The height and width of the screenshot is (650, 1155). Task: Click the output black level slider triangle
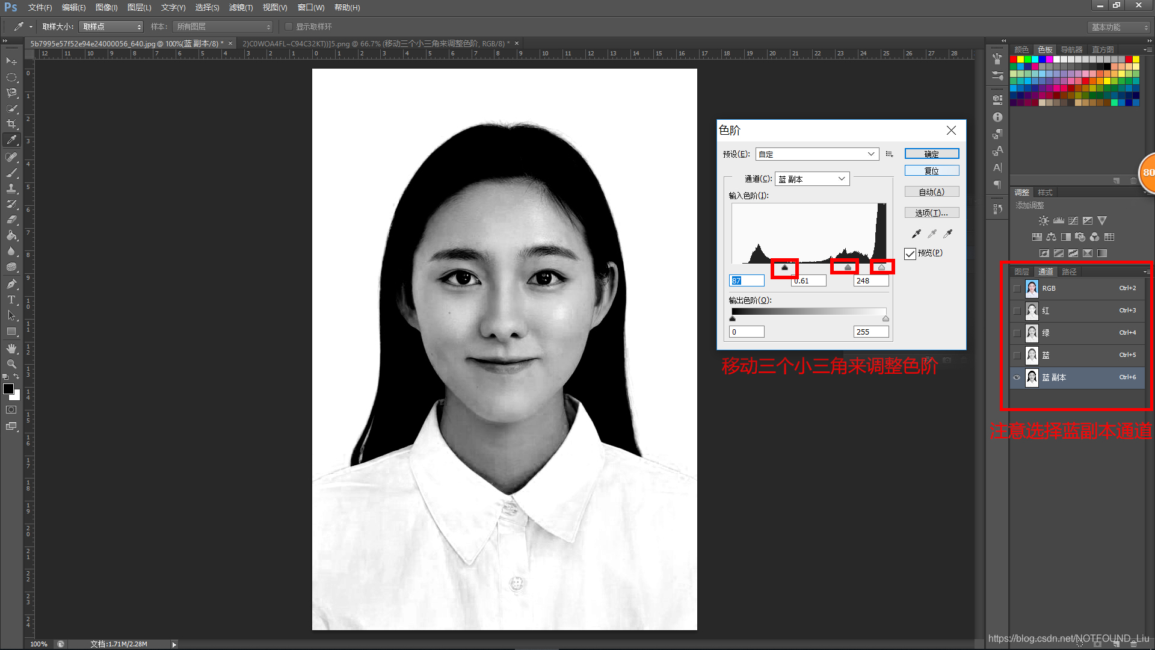pos(732,318)
